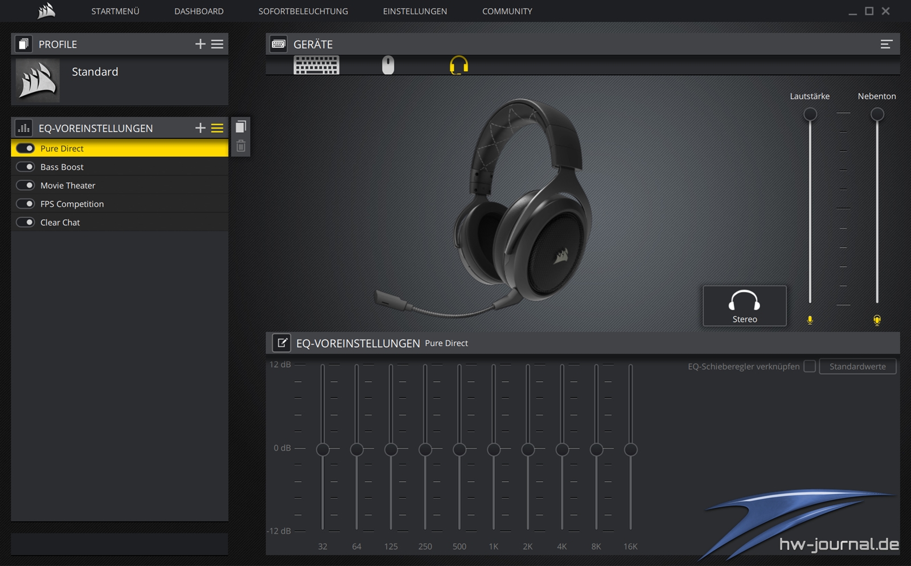This screenshot has height=566, width=911.
Task: Toggle the Bass Boost preset switch
Action: pyautogui.click(x=26, y=167)
